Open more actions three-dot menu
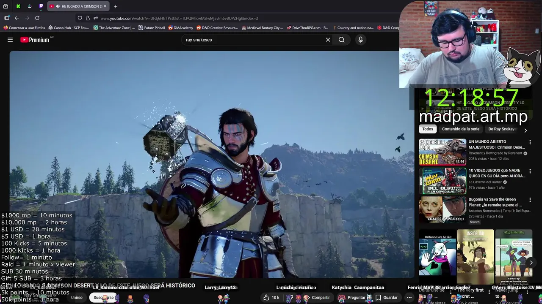Screen dimensions: 542x304 [409, 298]
